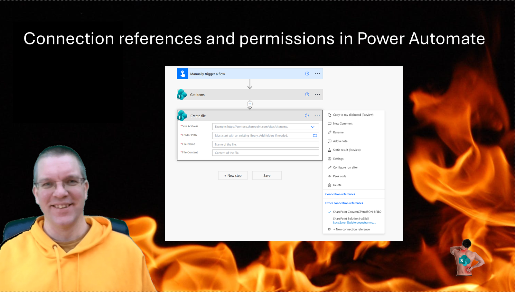Select Add a note
The width and height of the screenshot is (515, 292).
(353, 141)
